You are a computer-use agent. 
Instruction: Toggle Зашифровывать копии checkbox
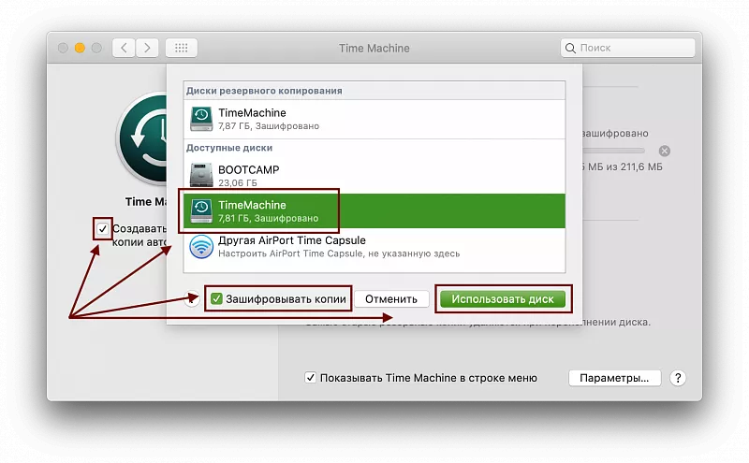click(216, 298)
